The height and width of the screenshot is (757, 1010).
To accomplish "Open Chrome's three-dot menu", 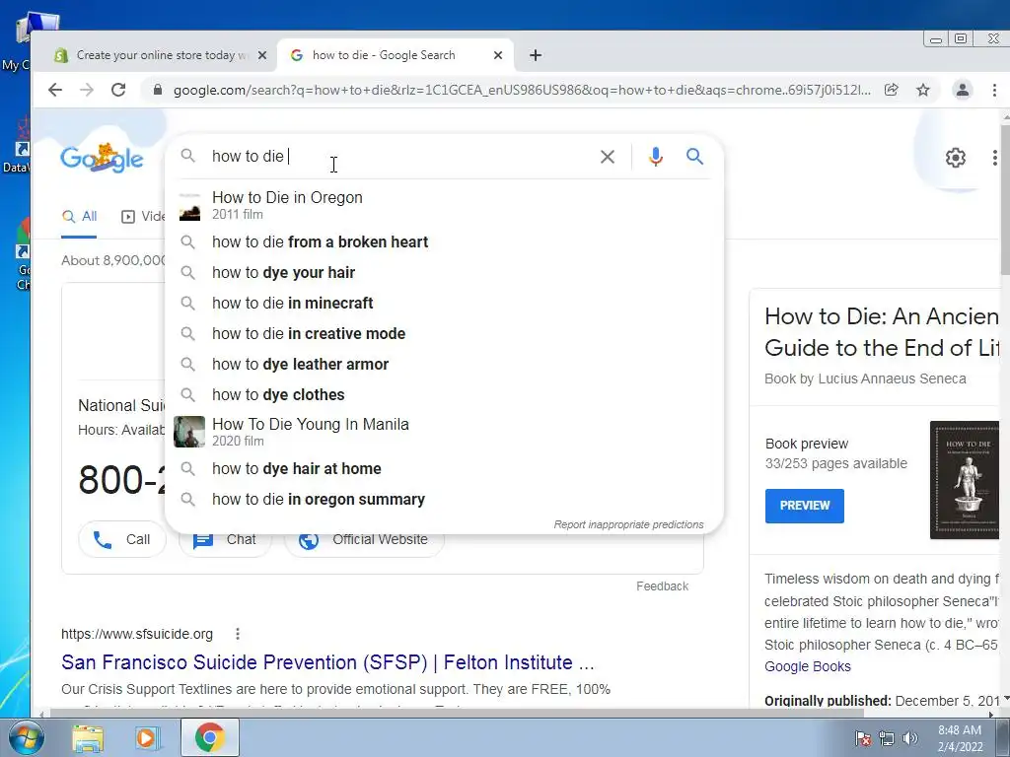I will [994, 90].
